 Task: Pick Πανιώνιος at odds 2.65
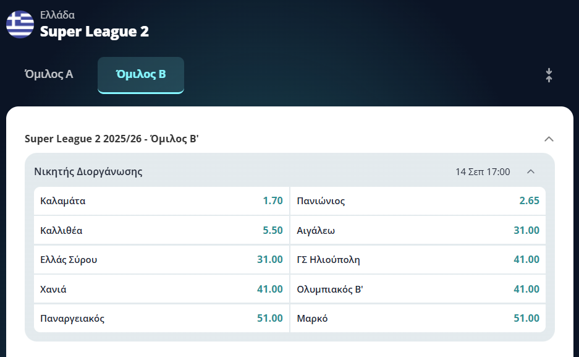click(x=418, y=200)
